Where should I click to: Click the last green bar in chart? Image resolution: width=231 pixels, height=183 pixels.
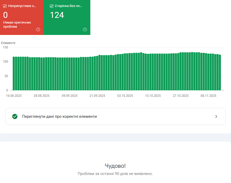(220, 72)
